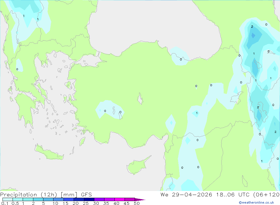Pick the 15–20 mm royal blue legend swatch
Viewport: 280px width, 205px height.
click(69, 199)
